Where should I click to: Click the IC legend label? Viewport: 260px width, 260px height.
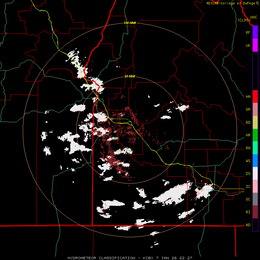point(248,187)
